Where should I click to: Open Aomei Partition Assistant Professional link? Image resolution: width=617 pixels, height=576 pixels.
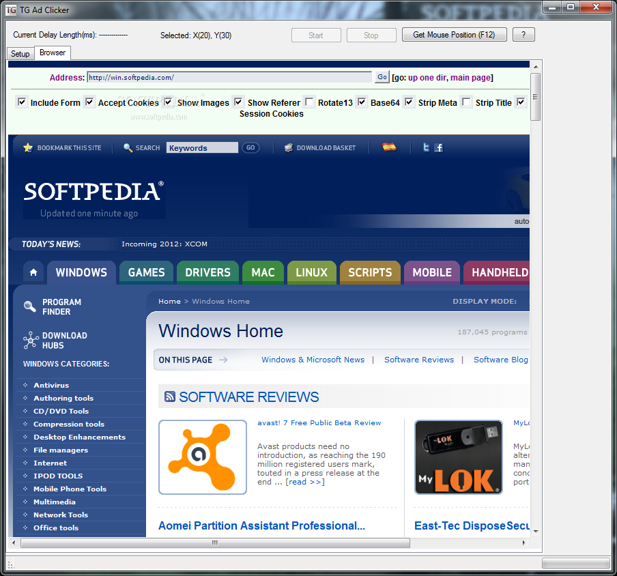coord(261,525)
